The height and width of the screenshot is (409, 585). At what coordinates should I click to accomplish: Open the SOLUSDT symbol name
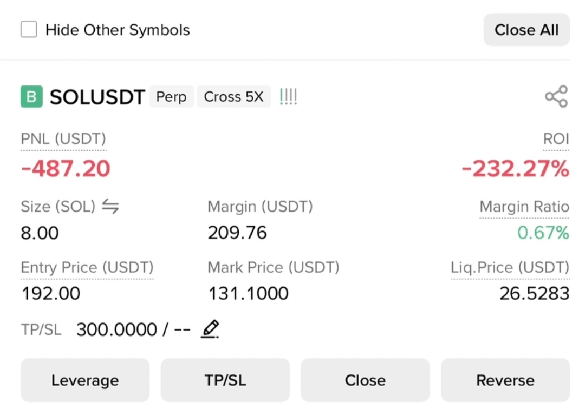pos(97,97)
